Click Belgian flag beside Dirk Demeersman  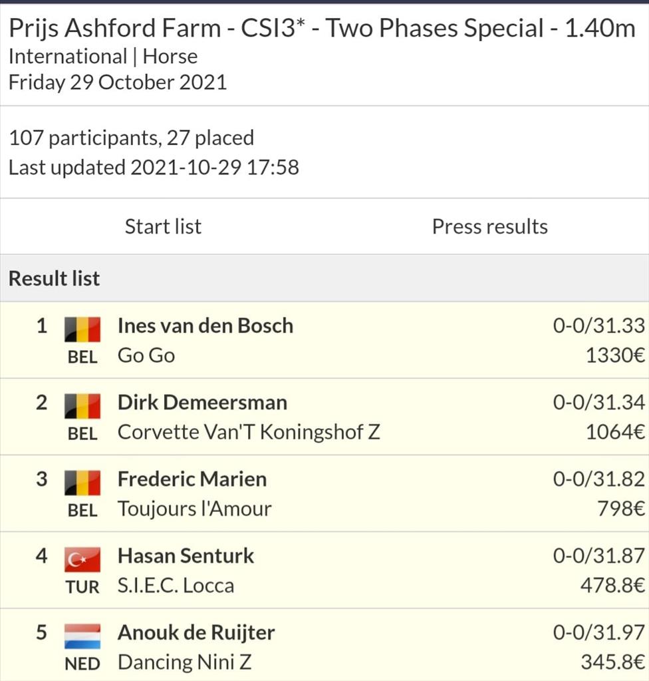pyautogui.click(x=82, y=405)
